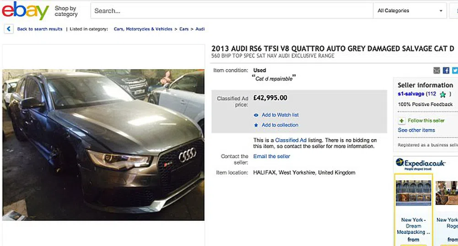Click the green feedback star icon
458x246 pixels.
tap(443, 94)
